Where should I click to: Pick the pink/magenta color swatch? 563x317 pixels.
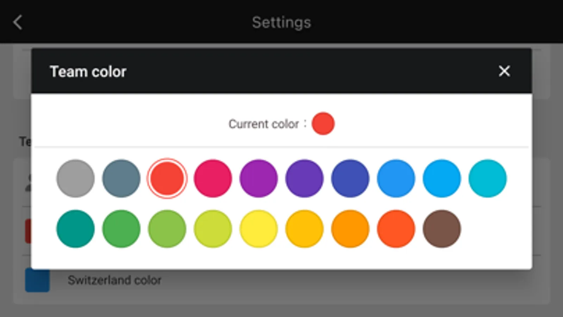point(212,178)
